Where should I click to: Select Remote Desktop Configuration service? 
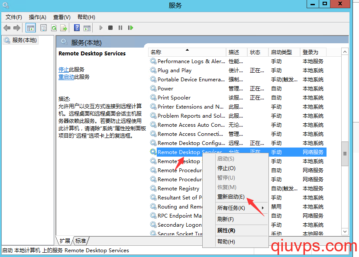point(237,143)
